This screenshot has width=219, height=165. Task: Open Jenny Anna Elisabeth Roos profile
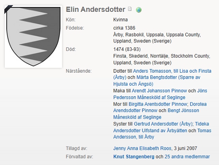coord(142,148)
